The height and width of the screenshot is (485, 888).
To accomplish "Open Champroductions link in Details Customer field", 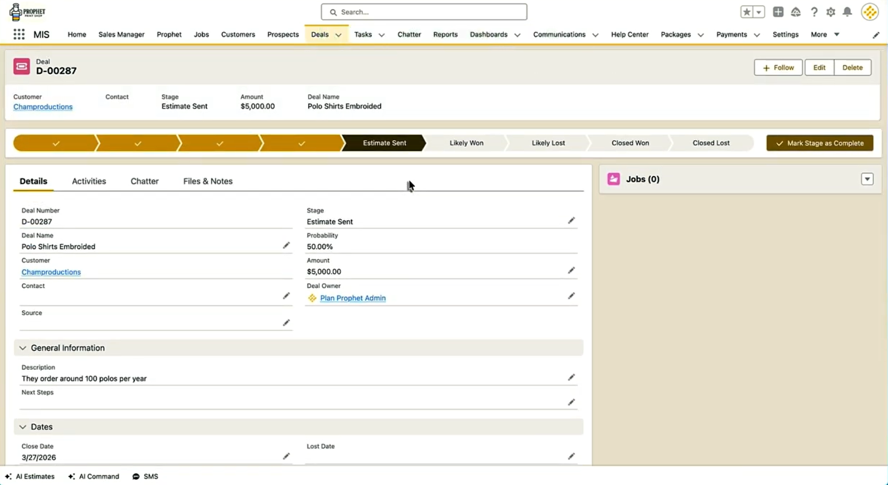I will click(51, 272).
